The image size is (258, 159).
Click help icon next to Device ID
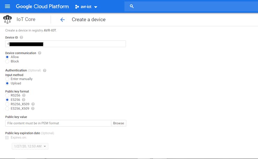(x=21, y=37)
